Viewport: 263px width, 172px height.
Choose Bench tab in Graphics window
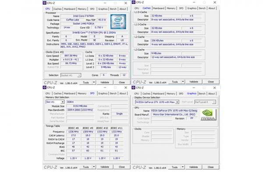coord(202,94)
